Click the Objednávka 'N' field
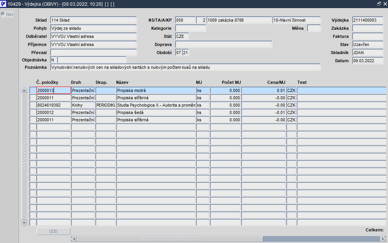Viewport: 388px width, 243px height. pyautogui.click(x=54, y=60)
